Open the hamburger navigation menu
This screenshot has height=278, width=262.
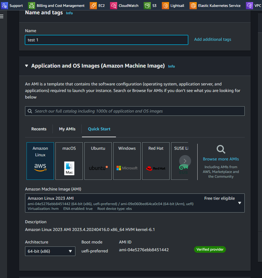point(2,16)
